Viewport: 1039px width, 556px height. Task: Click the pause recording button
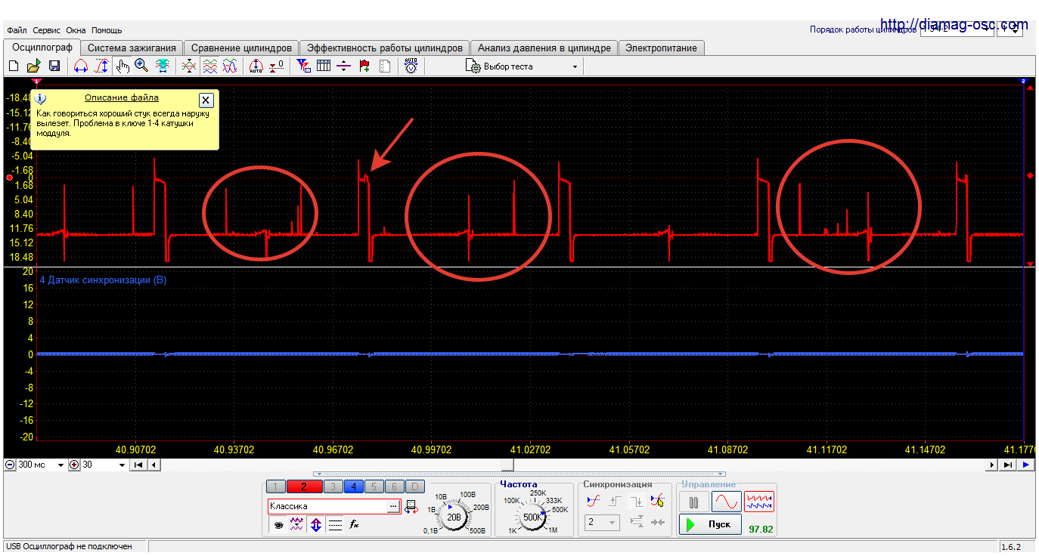click(693, 502)
